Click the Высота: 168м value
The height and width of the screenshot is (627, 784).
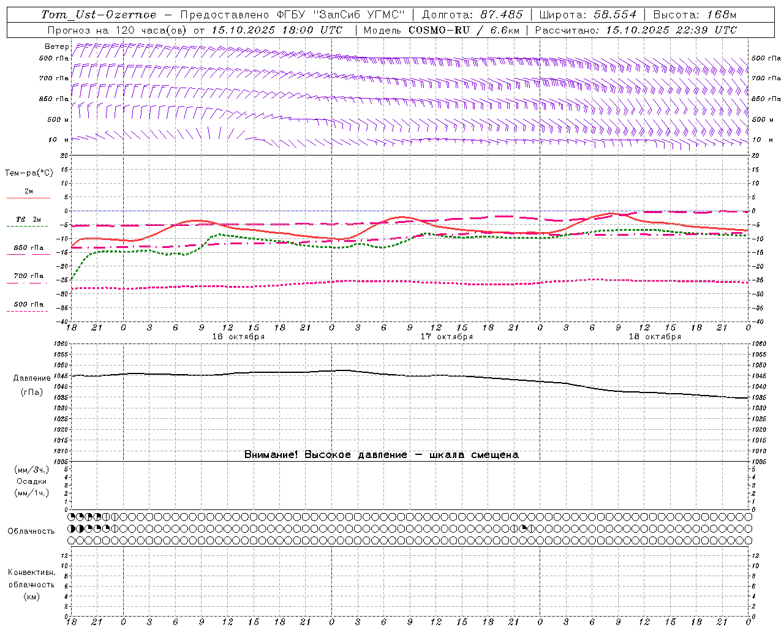tap(695, 15)
